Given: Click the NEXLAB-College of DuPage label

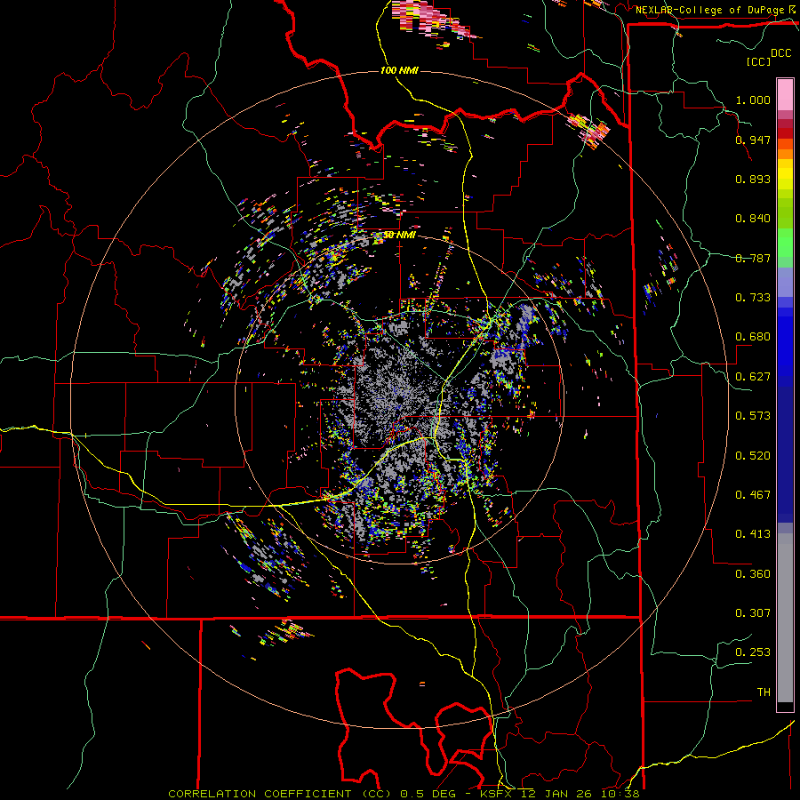Looking at the screenshot, I should pos(709,10).
